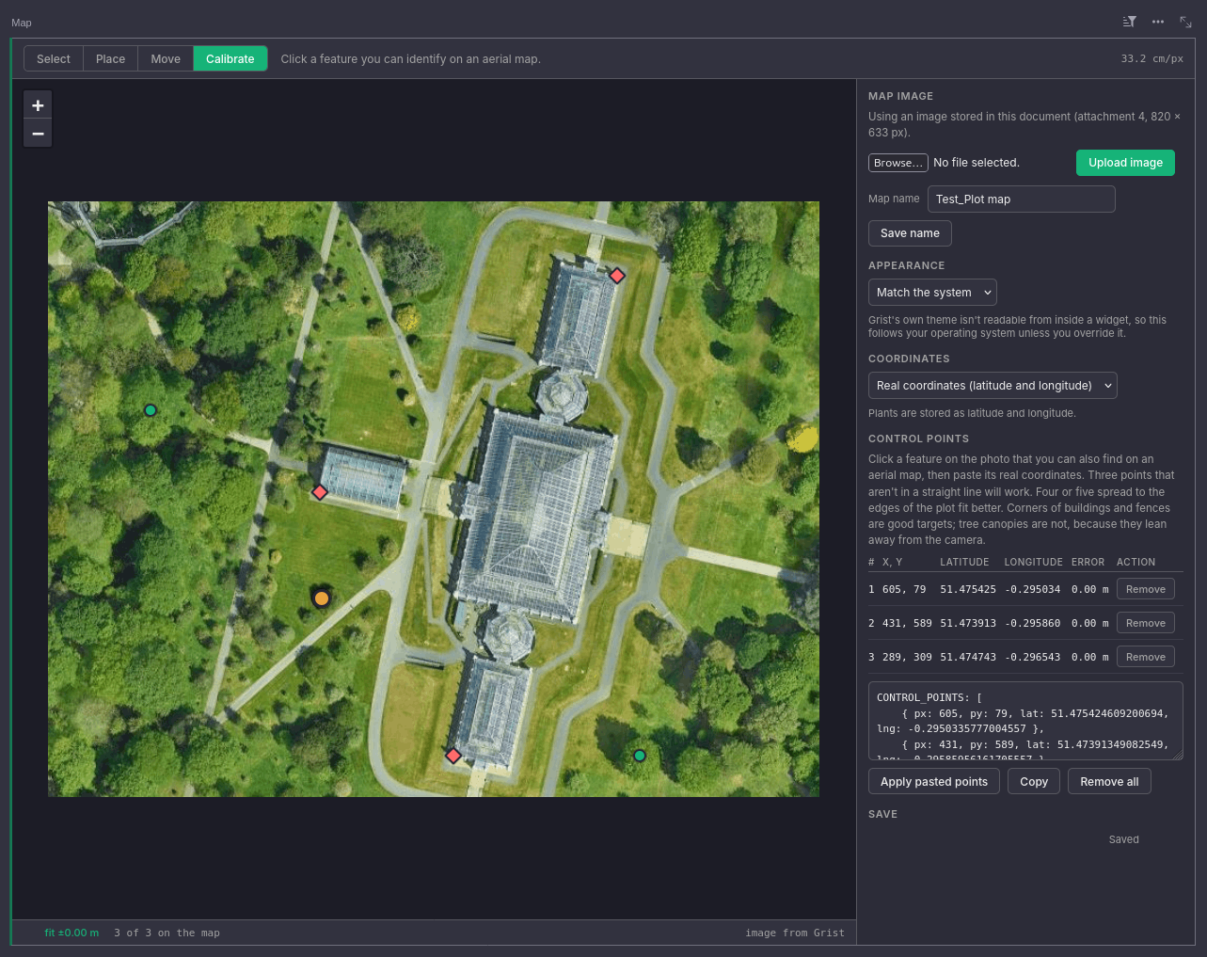
Task: Click latitude value 51.474743
Action: pos(968,657)
